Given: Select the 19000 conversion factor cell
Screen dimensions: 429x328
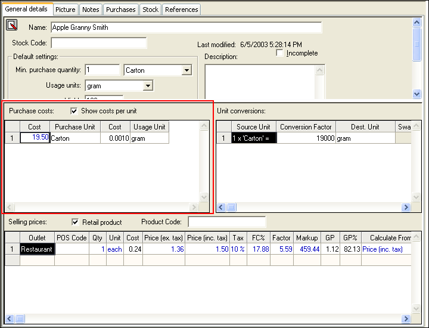Looking at the screenshot, I should pyautogui.click(x=306, y=138).
